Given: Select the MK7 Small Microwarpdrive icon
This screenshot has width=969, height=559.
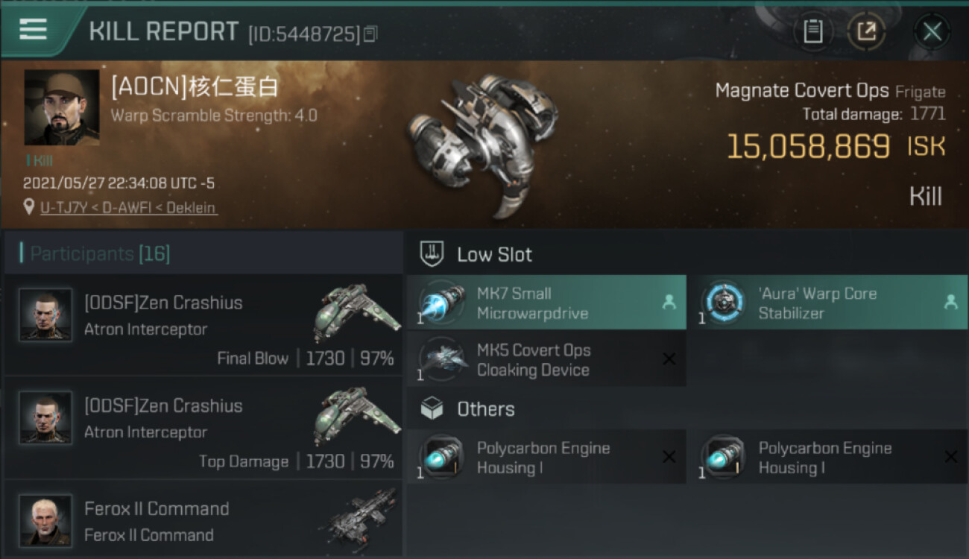Looking at the screenshot, I should [441, 303].
